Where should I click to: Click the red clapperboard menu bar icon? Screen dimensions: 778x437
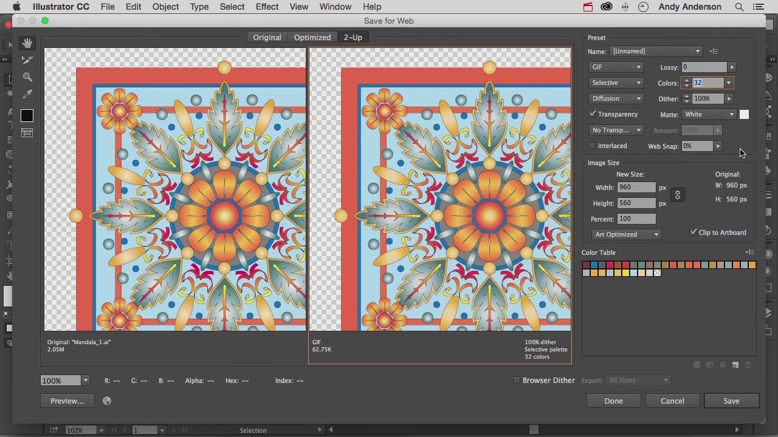tap(588, 7)
